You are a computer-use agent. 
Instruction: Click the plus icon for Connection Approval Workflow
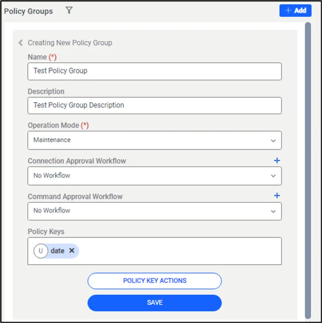click(277, 160)
